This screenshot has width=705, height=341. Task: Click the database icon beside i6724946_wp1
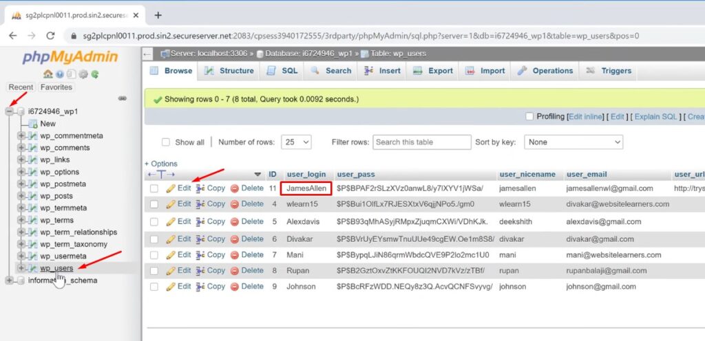coord(21,111)
